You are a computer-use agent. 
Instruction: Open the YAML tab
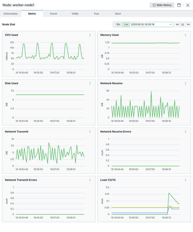point(75,14)
